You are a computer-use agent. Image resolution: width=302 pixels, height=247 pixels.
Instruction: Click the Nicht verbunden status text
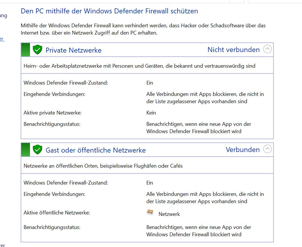click(x=233, y=50)
